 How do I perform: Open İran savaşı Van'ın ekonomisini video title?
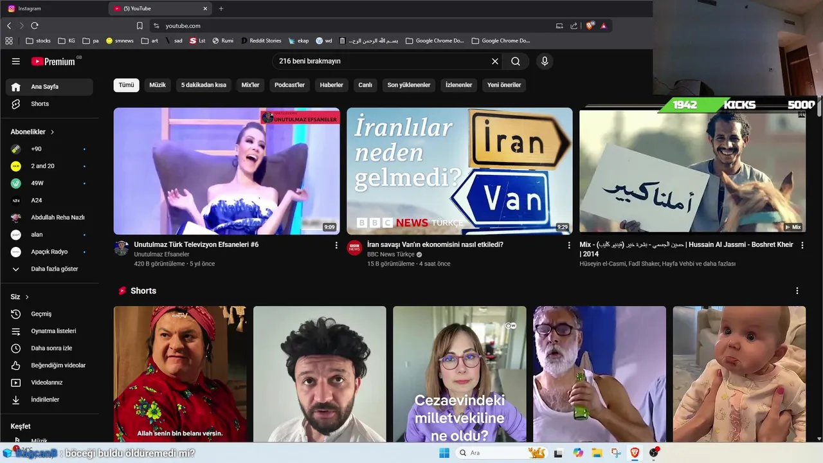tap(435, 244)
